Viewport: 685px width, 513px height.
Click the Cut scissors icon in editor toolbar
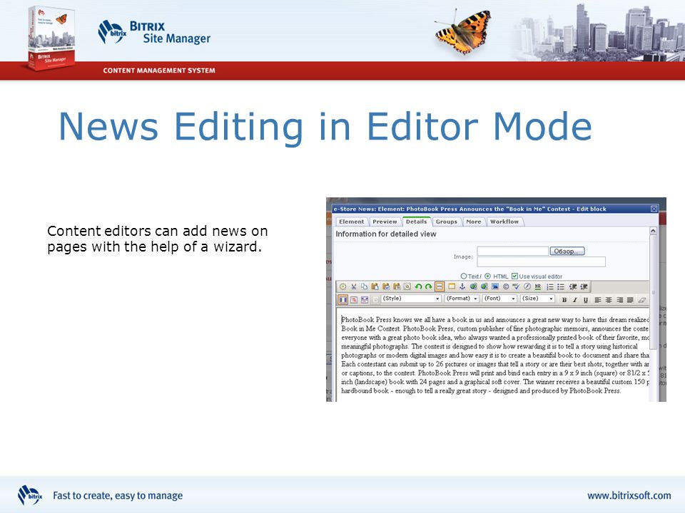(354, 286)
